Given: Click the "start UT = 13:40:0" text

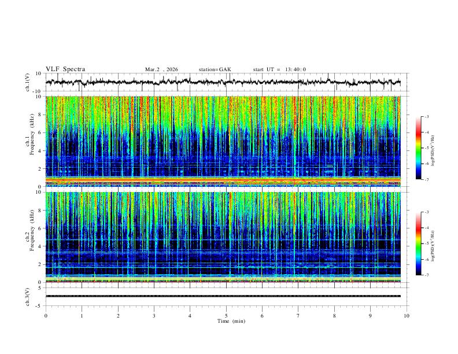Looking at the screenshot, I should tap(279, 69).
